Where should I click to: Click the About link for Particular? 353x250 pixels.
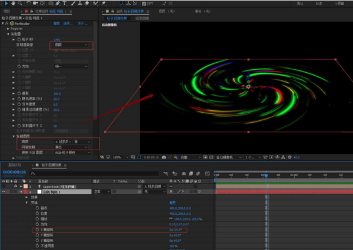tap(82, 23)
